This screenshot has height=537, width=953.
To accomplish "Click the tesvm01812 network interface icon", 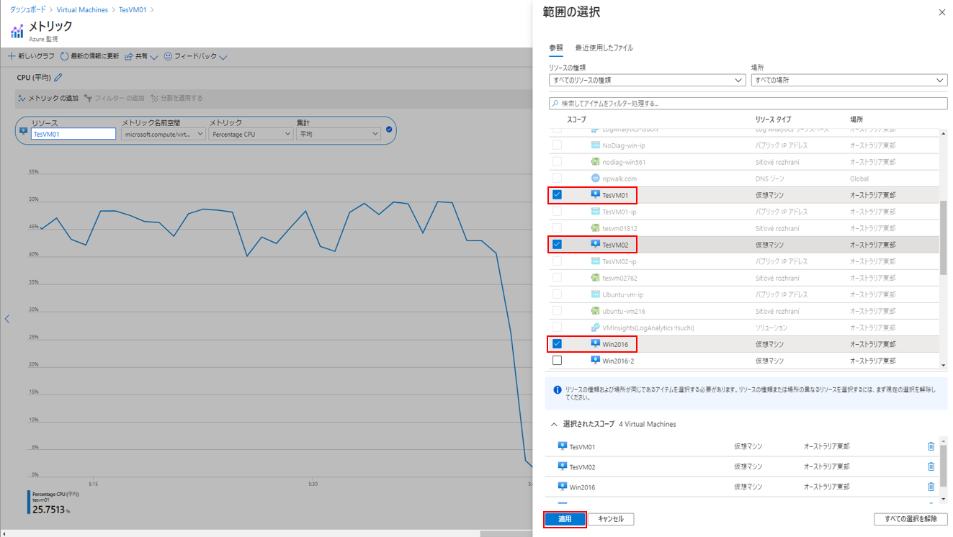I will pos(595,227).
